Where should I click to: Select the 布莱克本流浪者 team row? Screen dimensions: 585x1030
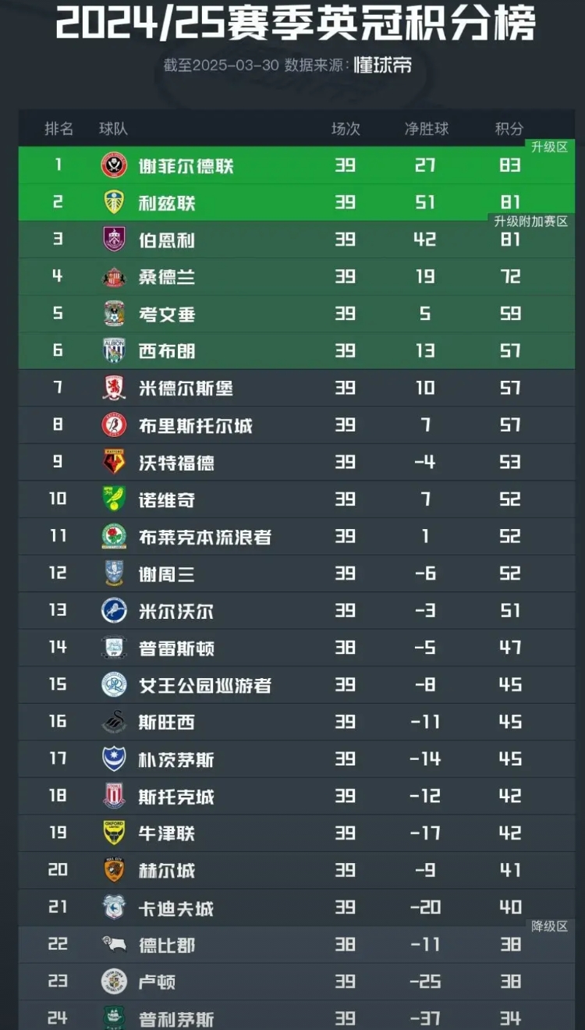click(x=296, y=537)
